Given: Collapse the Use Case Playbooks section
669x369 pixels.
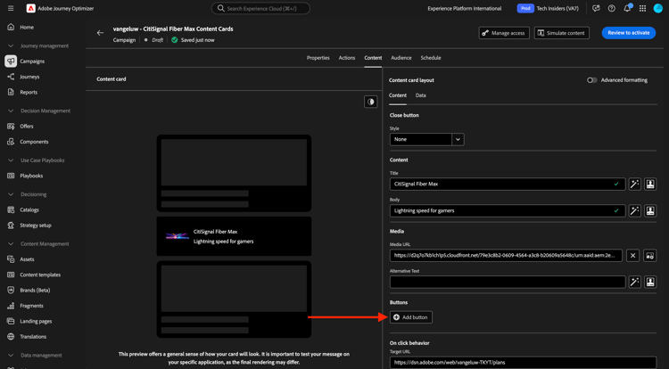Looking at the screenshot, I should pyautogui.click(x=11, y=160).
